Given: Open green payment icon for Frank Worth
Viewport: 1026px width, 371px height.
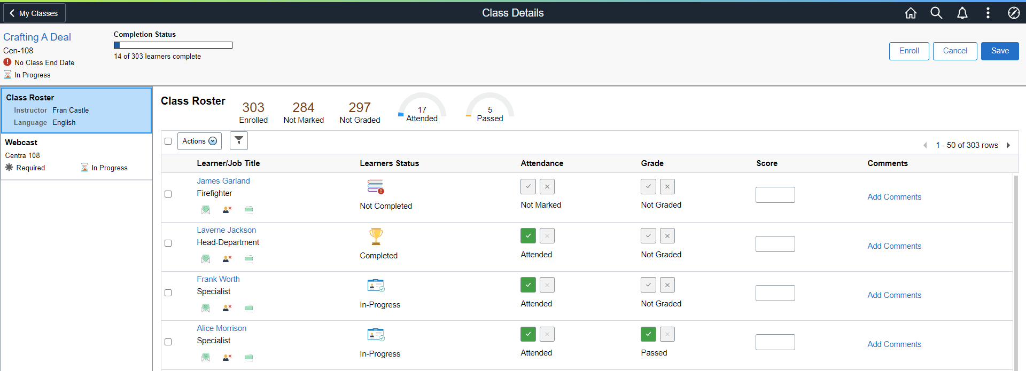Looking at the screenshot, I should pyautogui.click(x=248, y=308).
